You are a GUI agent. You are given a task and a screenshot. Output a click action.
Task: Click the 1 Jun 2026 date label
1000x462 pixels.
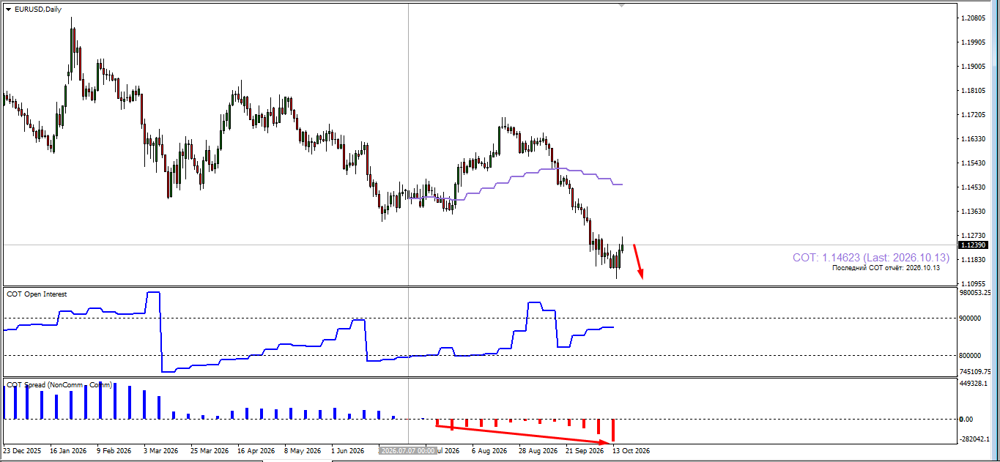click(348, 451)
